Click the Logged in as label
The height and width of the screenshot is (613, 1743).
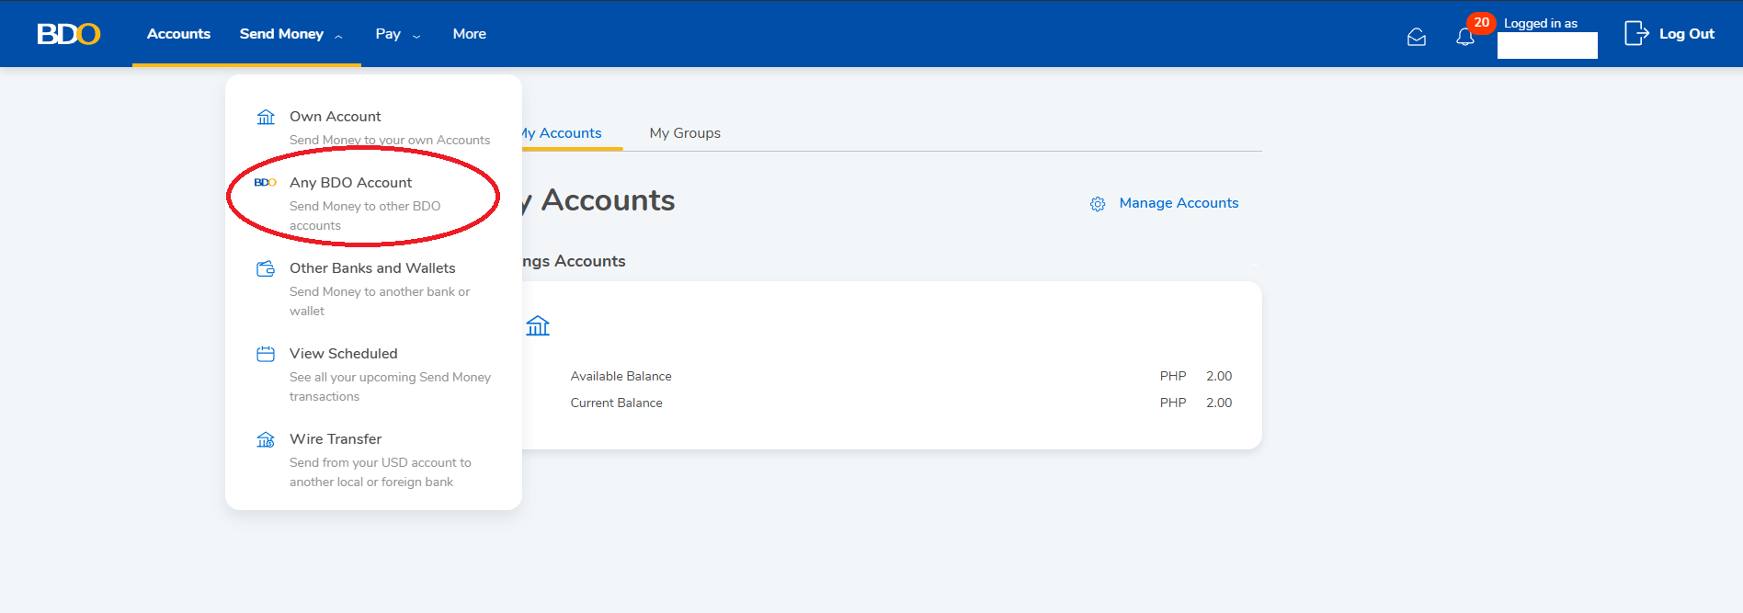pos(1541,24)
